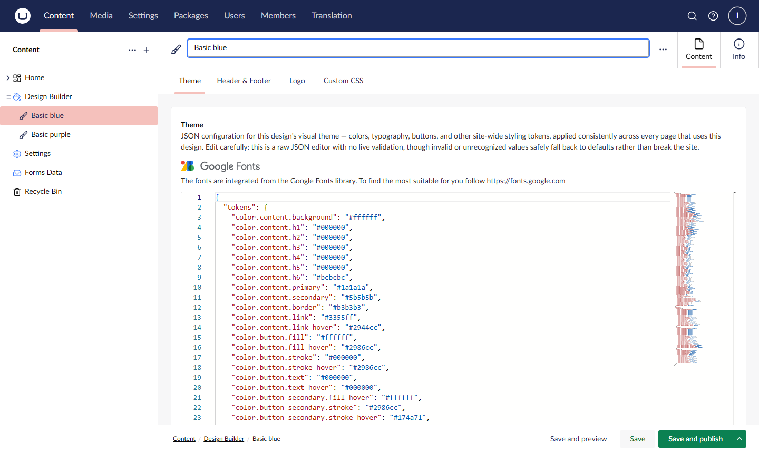Click Save and preview button

pos(578,439)
